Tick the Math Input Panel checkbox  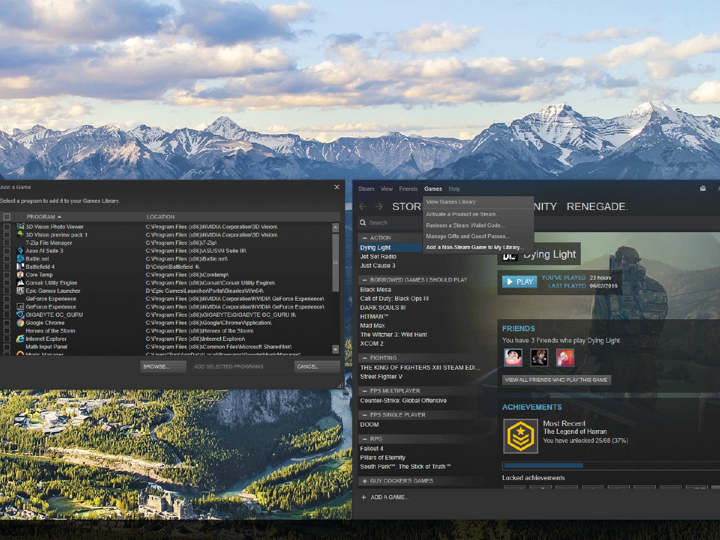(x=7, y=347)
